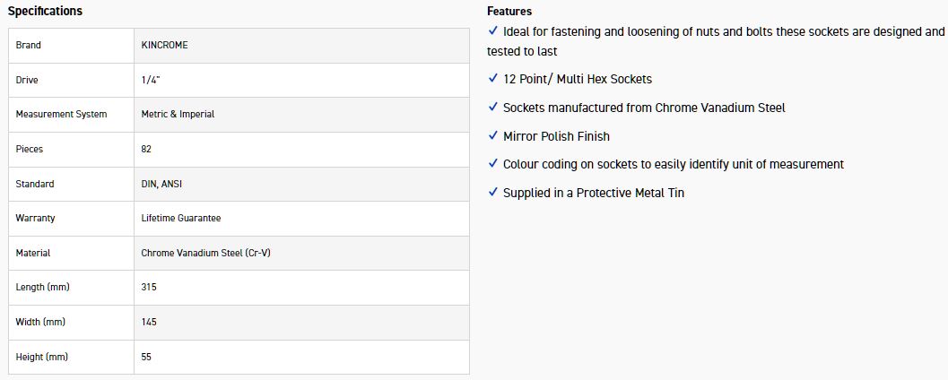This screenshot has height=380, width=948.
Task: Click checkmark beside Ideal for fastening feature
Action: click(493, 31)
